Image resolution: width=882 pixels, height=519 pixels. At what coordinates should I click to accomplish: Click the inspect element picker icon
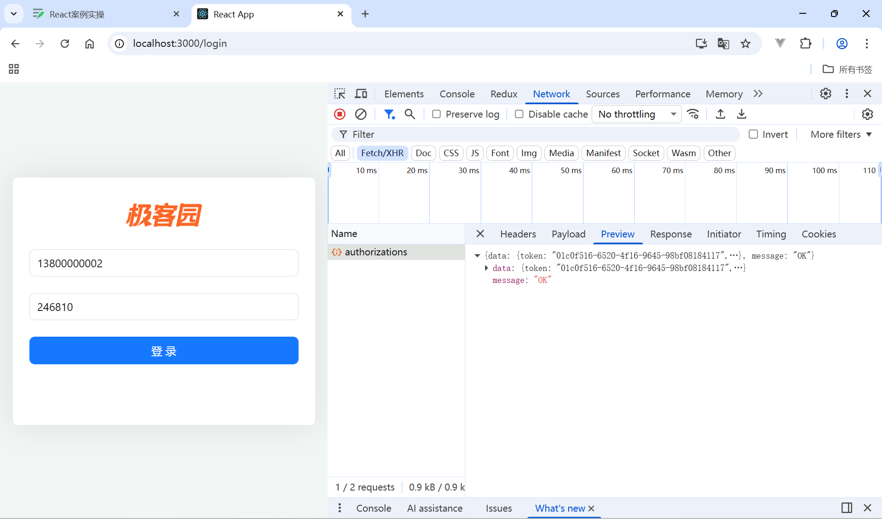(x=339, y=94)
